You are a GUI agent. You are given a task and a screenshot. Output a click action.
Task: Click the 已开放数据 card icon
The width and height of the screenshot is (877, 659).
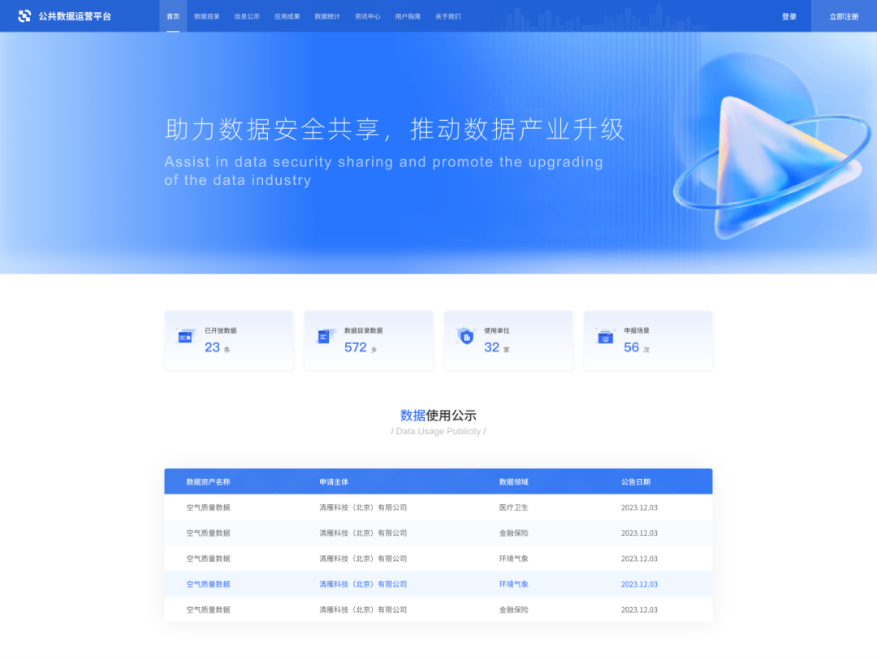pos(185,337)
